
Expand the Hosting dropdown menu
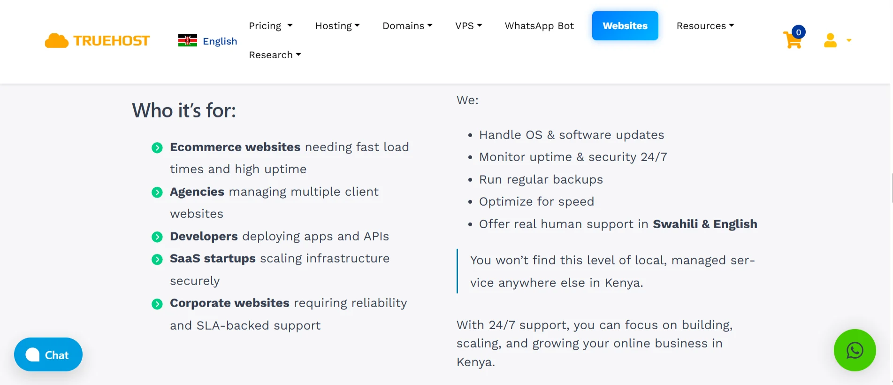tap(337, 26)
